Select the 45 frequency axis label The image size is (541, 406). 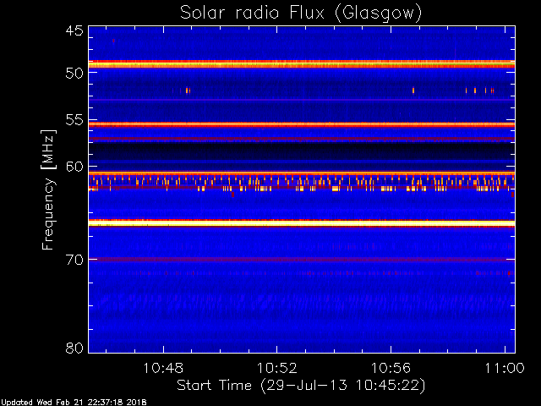click(x=74, y=31)
